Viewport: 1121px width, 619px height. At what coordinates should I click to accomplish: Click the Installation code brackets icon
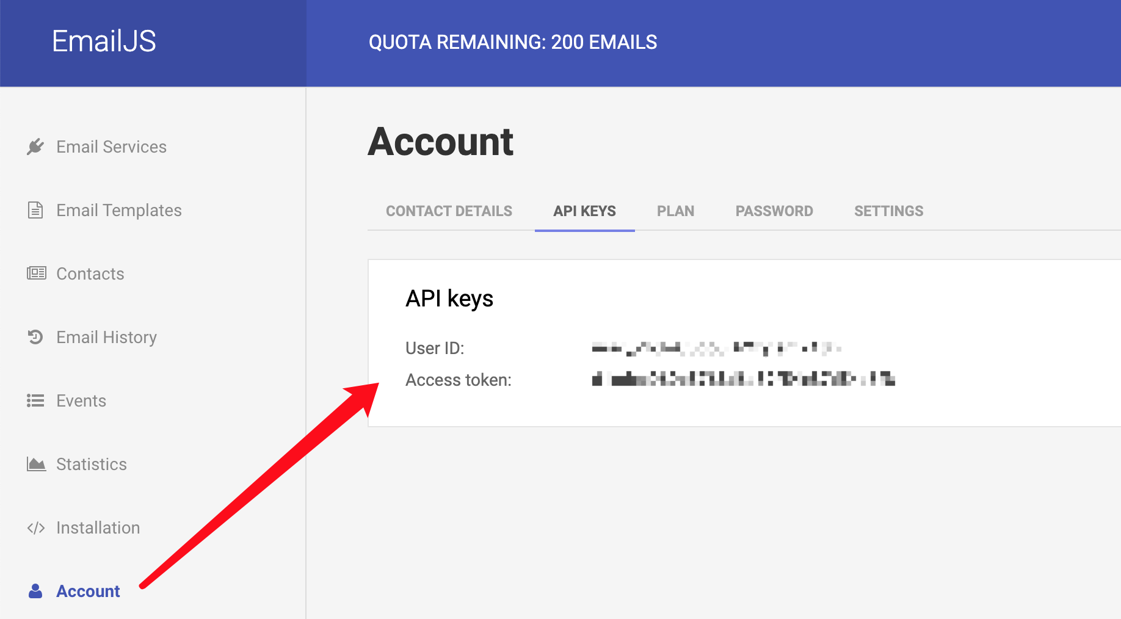pos(36,527)
